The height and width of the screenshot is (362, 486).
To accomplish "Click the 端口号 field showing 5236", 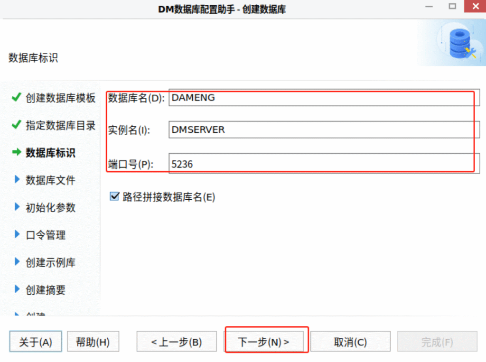I will tap(323, 164).
